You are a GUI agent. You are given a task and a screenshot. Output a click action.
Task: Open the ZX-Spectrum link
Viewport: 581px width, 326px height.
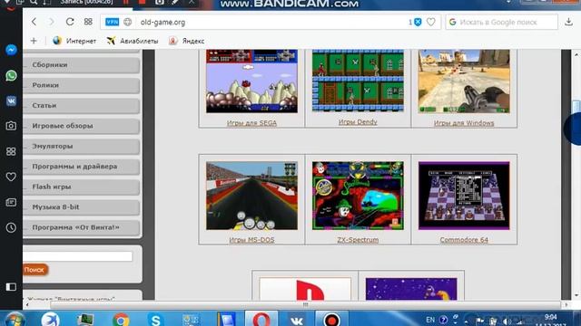pyautogui.click(x=358, y=239)
